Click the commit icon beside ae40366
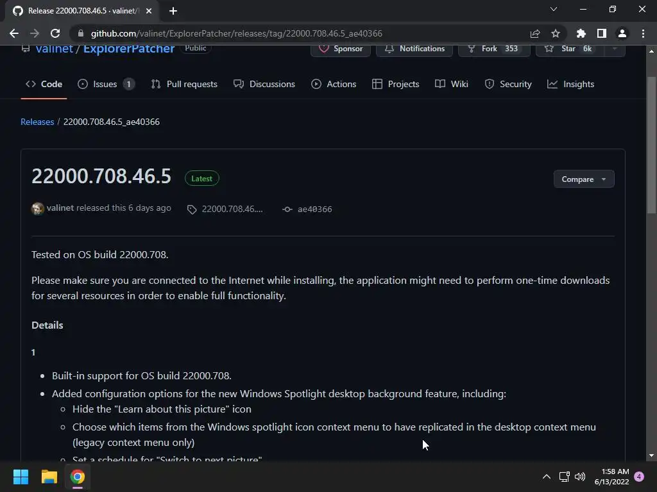The image size is (657, 492). point(287,209)
